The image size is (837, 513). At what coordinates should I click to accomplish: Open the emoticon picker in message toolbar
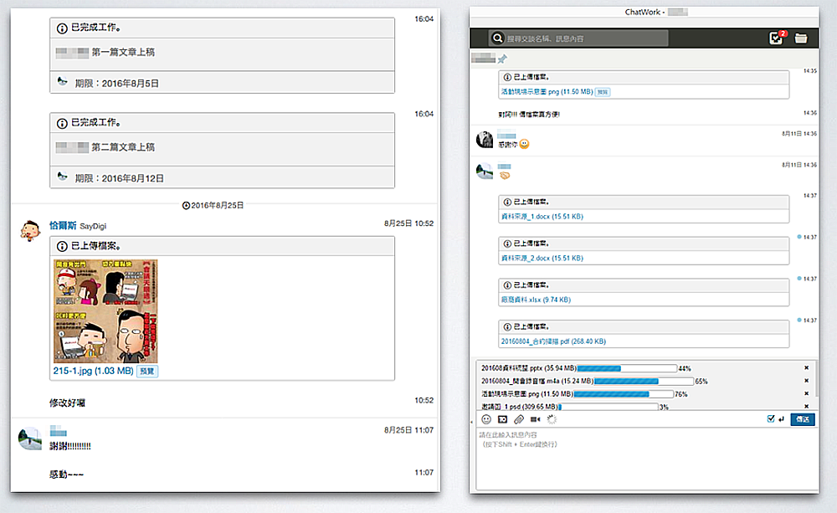tap(486, 419)
